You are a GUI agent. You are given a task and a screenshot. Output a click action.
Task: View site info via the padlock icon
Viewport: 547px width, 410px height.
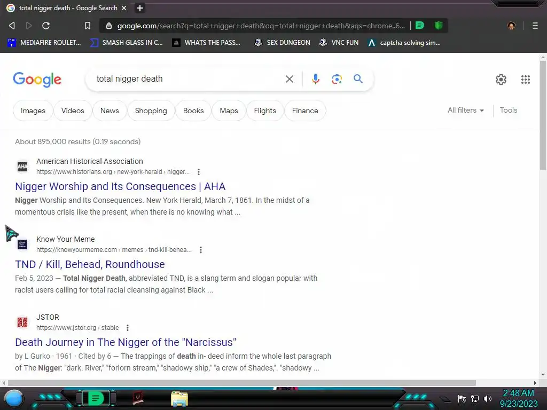coord(109,26)
